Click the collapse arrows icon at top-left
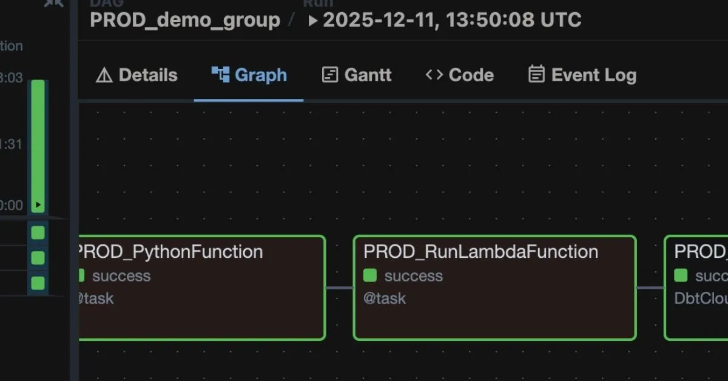Screen dimensions: 728x381 (53, 3)
